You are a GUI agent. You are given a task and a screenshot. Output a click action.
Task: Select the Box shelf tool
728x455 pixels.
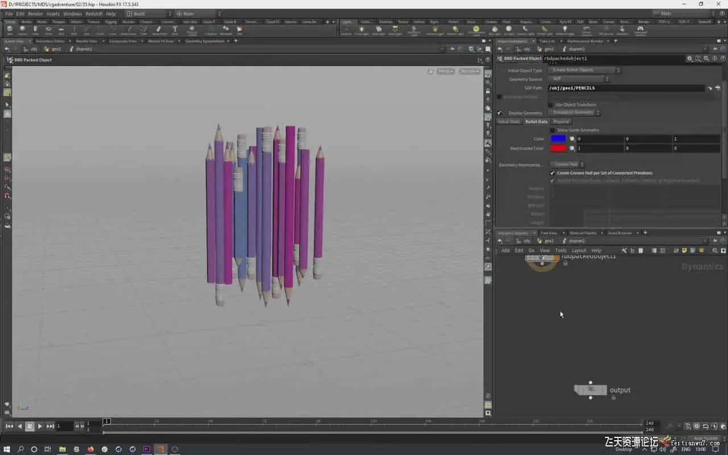pos(10,30)
